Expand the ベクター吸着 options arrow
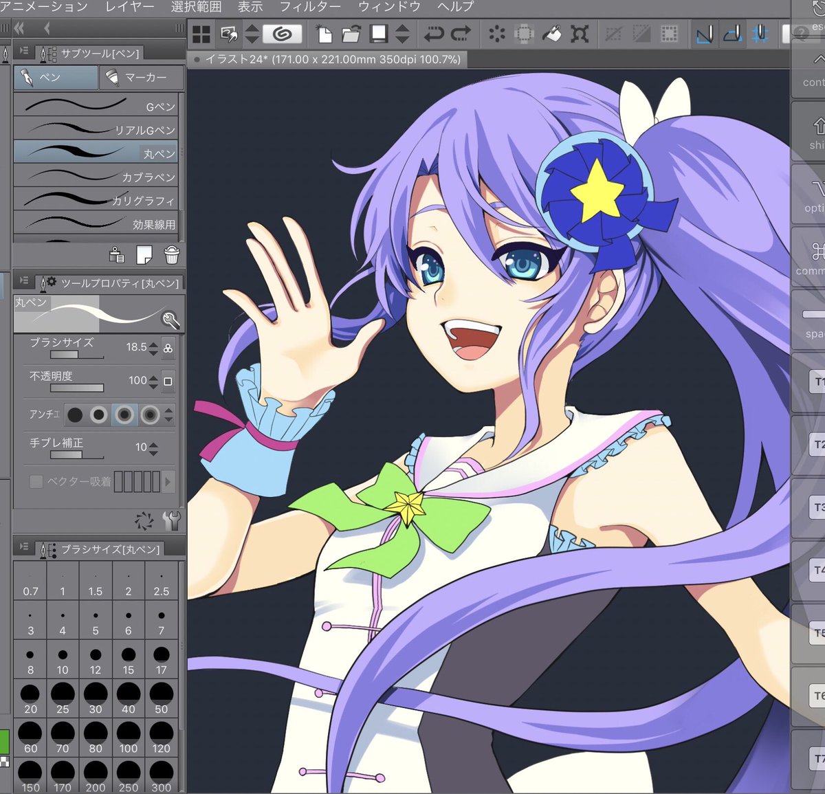This screenshot has width=825, height=794. pos(168,481)
